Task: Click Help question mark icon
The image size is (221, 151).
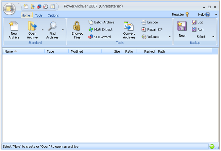Action: click(x=208, y=14)
